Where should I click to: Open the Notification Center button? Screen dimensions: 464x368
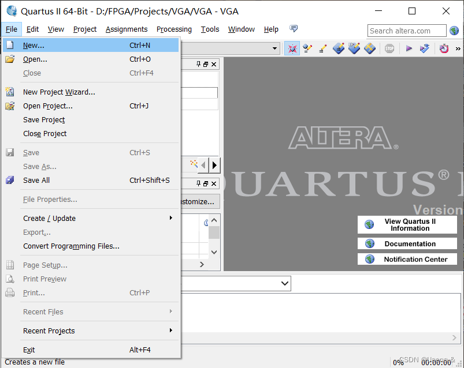[x=407, y=259]
